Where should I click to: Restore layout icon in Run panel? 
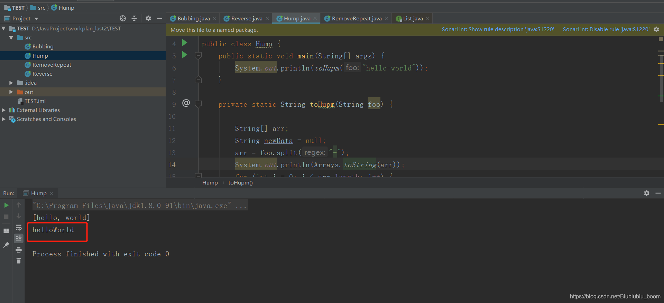pos(6,230)
